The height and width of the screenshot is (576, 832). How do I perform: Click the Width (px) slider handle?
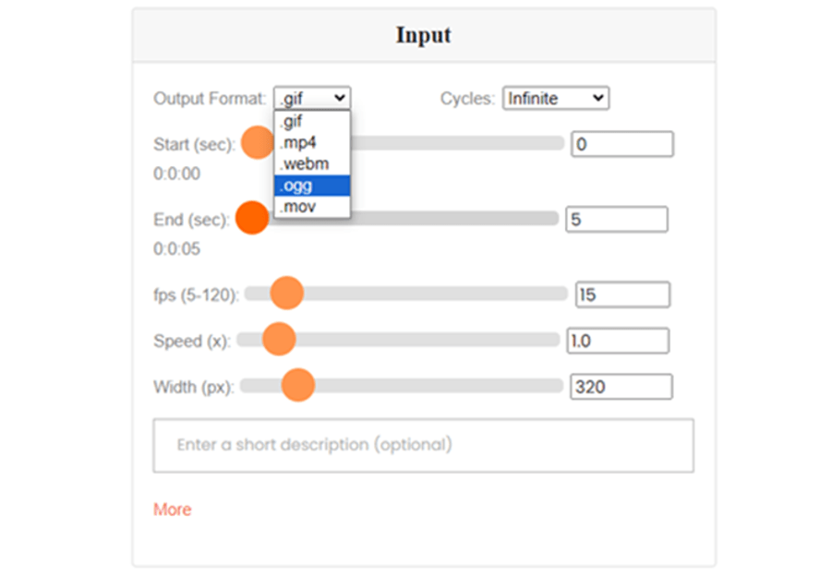coord(297,385)
